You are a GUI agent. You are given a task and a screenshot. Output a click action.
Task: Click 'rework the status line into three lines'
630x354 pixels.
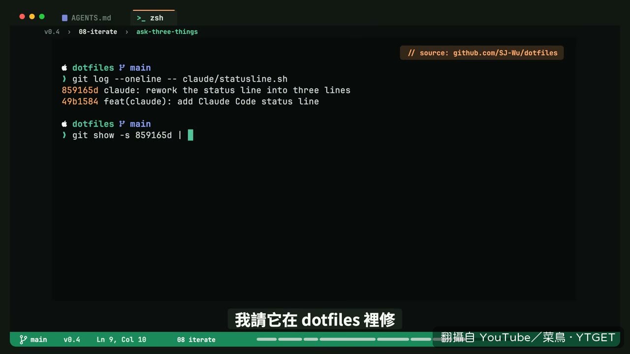coord(248,90)
